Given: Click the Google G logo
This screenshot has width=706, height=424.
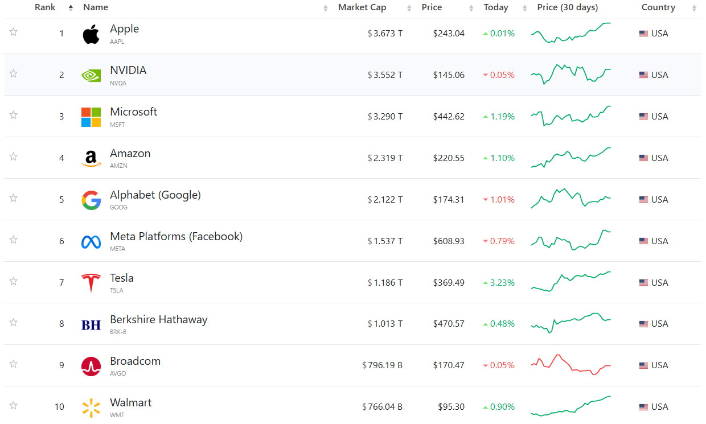Looking at the screenshot, I should [x=91, y=200].
